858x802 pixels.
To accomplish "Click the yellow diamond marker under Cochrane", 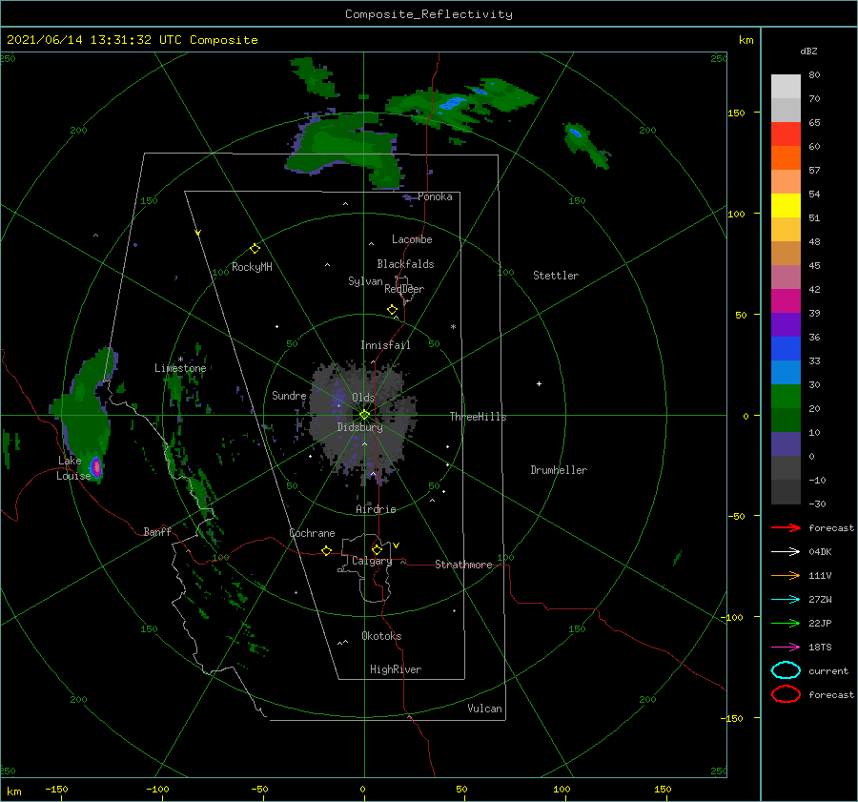I will [x=326, y=550].
